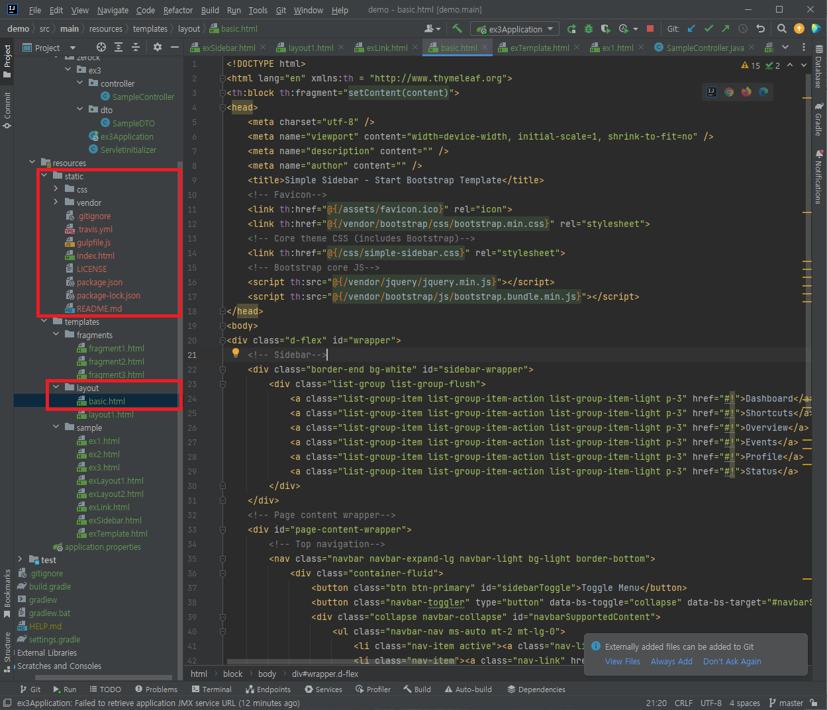The width and height of the screenshot is (827, 710).
Task: Switch to the exSidebar.html tab
Action: (x=228, y=48)
